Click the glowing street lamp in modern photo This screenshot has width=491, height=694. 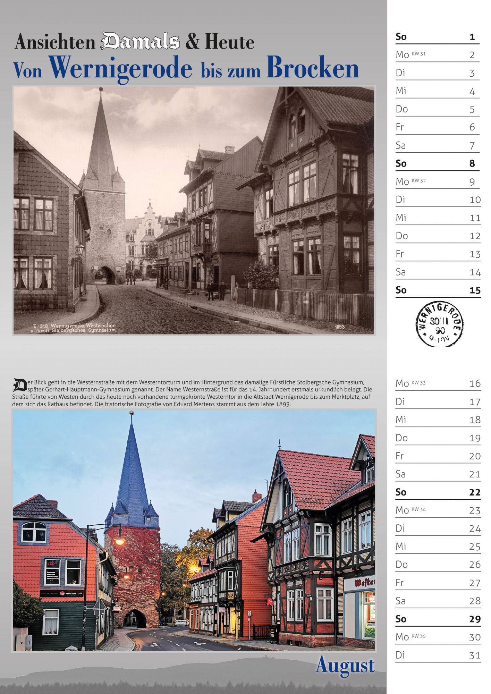click(119, 541)
